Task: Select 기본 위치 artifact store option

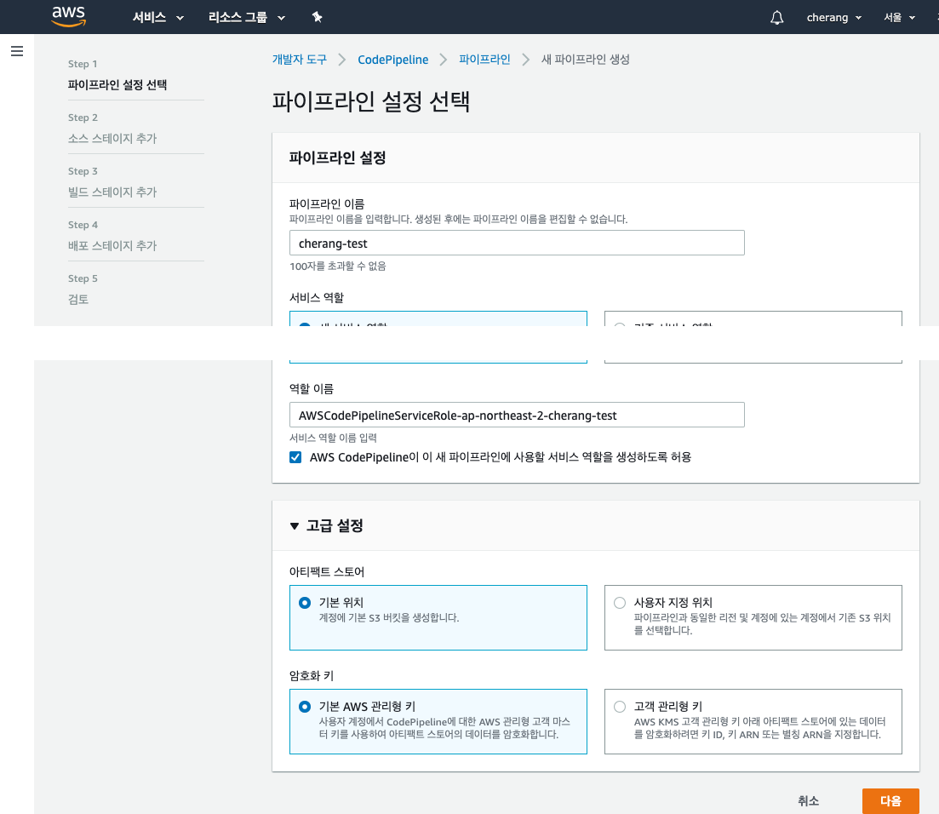Action: (x=438, y=617)
